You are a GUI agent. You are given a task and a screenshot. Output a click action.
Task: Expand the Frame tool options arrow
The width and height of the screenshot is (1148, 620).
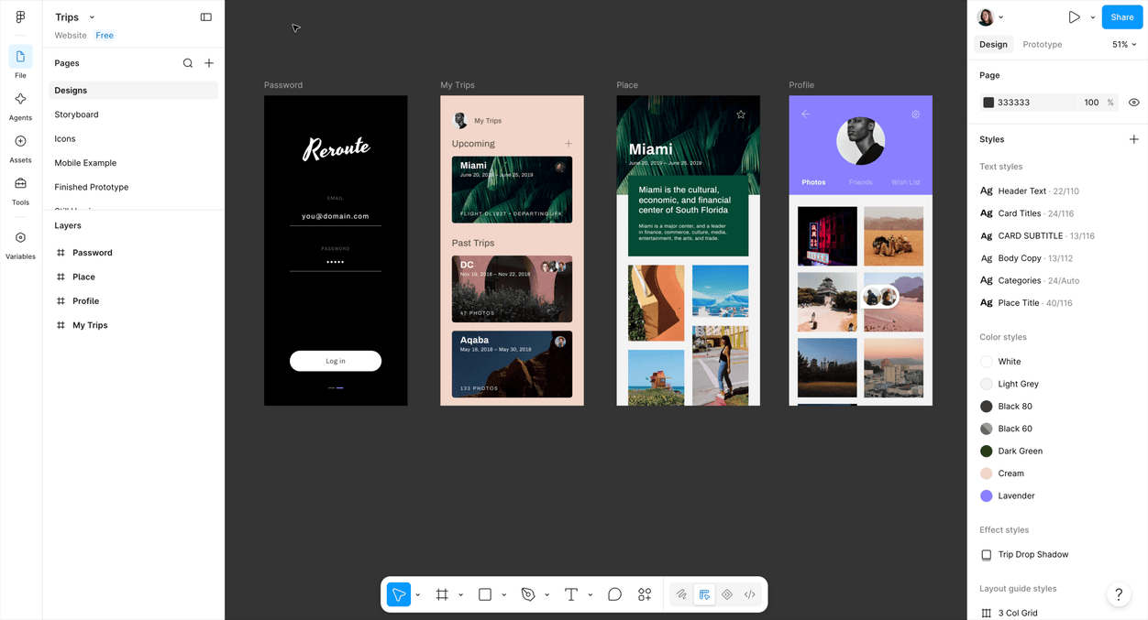point(460,595)
